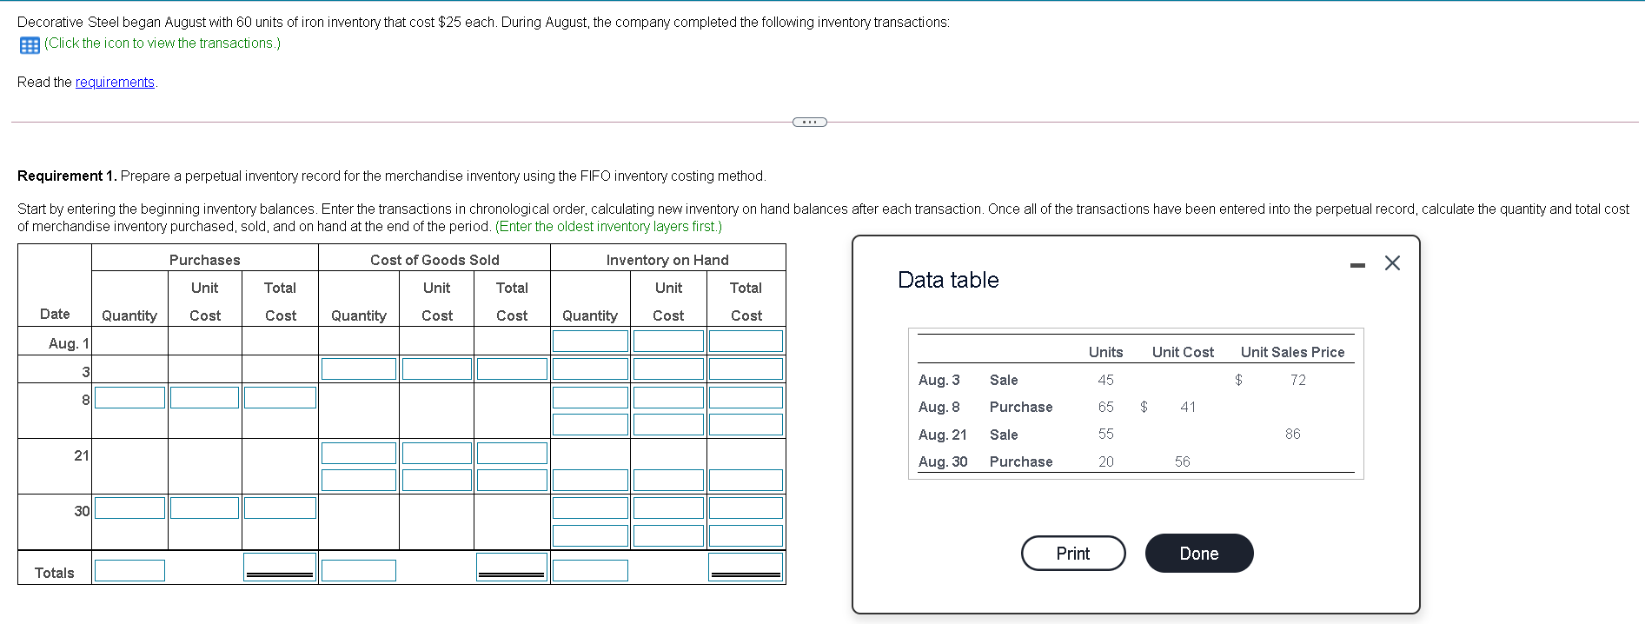This screenshot has width=1645, height=624.
Task: Focus Aug. 30 Purchases Total Cost field
Action: point(280,508)
